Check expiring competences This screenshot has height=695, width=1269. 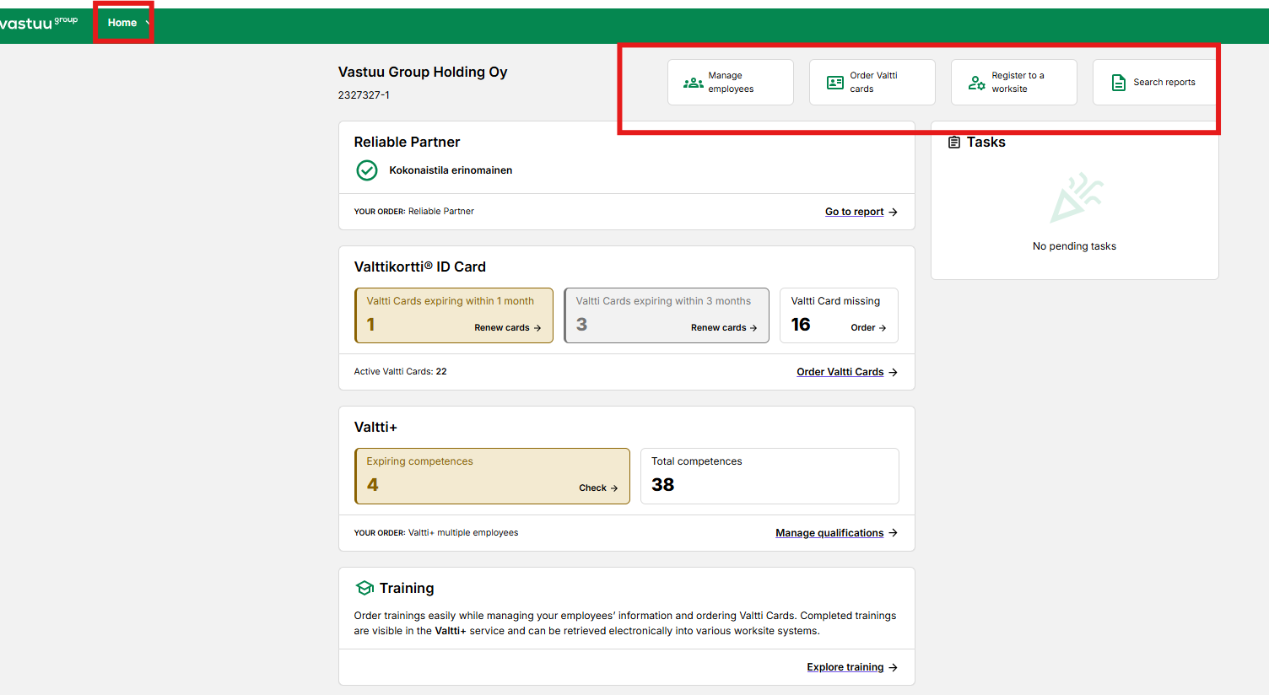pyautogui.click(x=598, y=488)
